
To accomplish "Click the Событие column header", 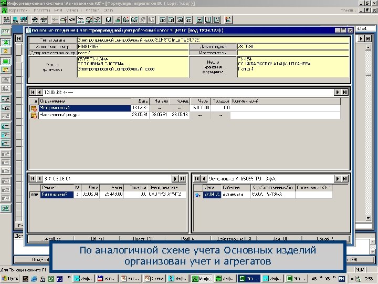I will (x=236, y=188).
